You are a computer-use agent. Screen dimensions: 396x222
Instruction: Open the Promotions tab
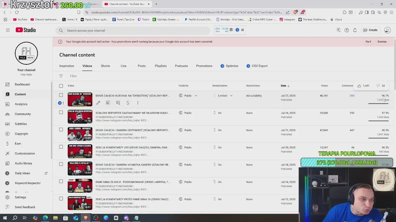tap(204, 66)
